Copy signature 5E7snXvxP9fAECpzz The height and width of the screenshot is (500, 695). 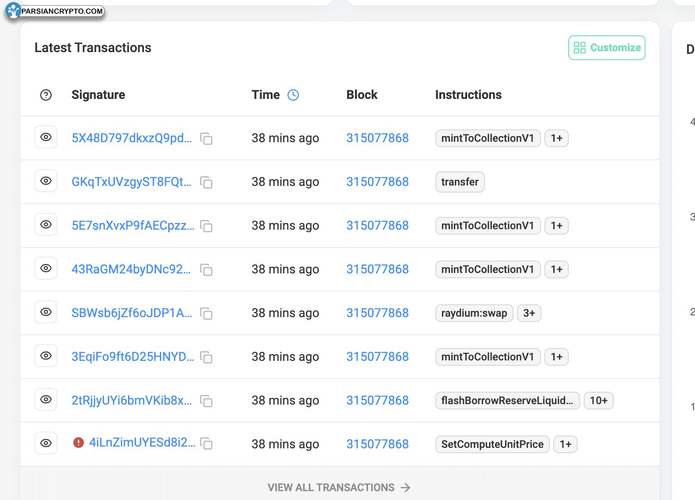pyautogui.click(x=206, y=226)
